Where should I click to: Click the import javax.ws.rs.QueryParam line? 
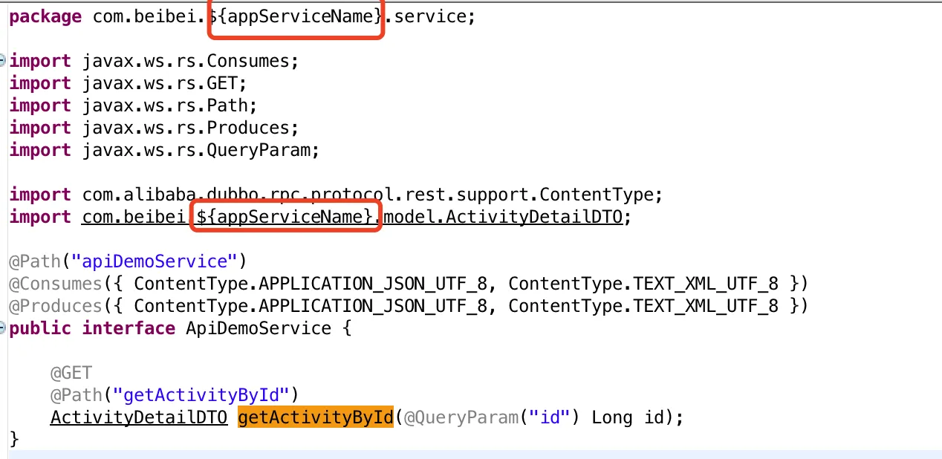pyautogui.click(x=164, y=150)
